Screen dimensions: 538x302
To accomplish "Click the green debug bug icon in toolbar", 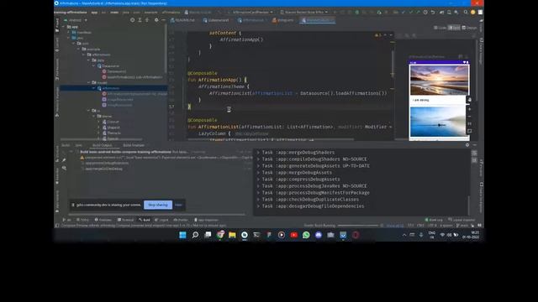I will click(356, 12).
